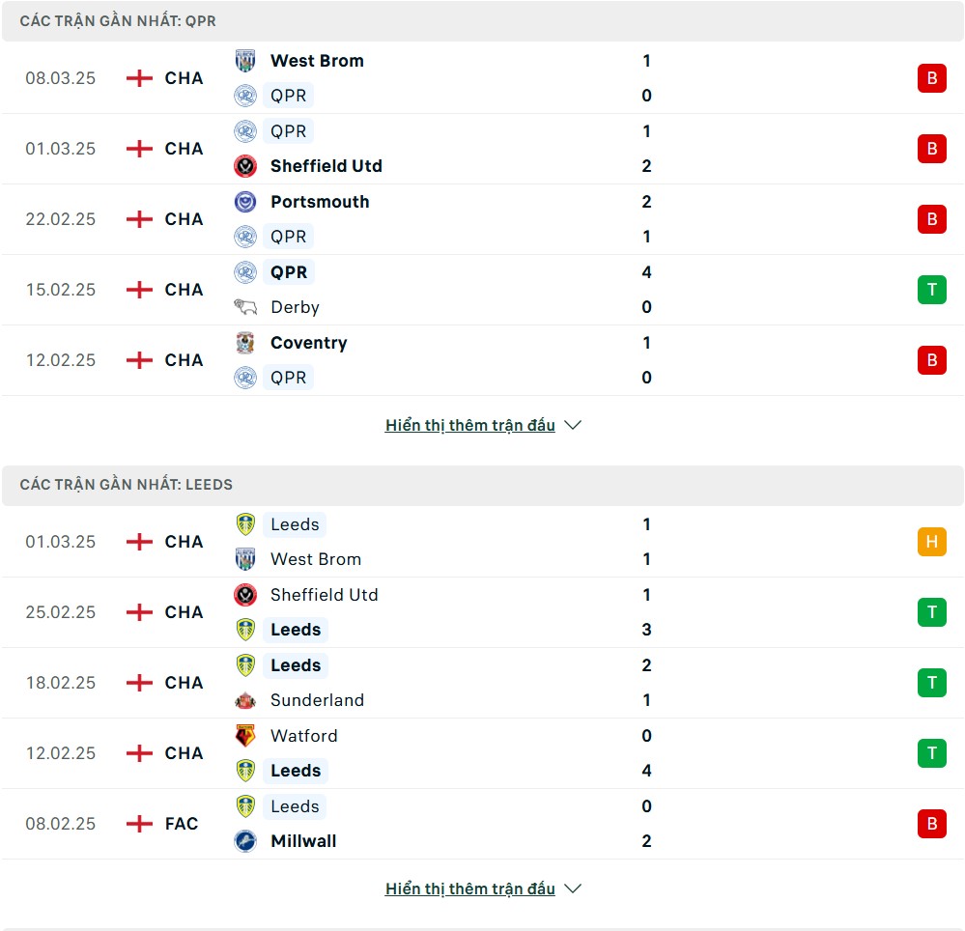Click the Coventry club crest
The height and width of the screenshot is (931, 965).
coord(245,343)
